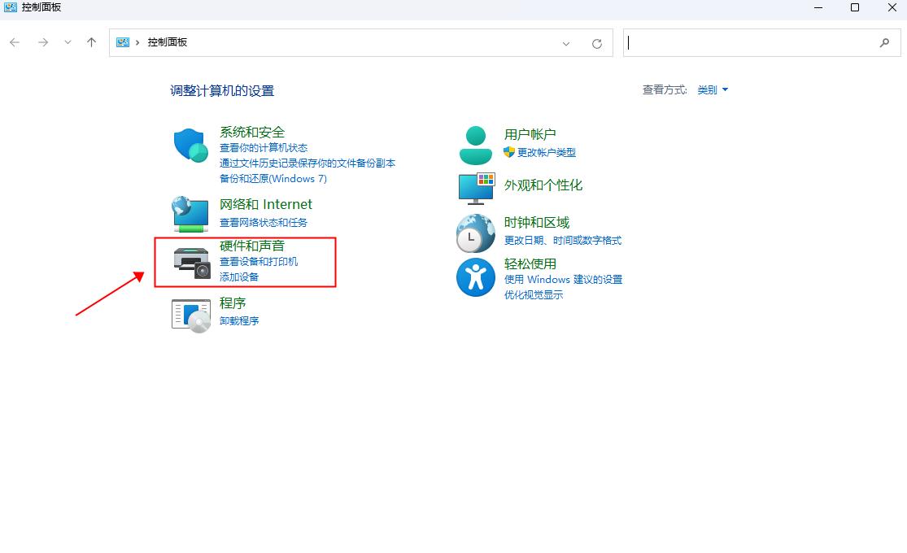Click the back navigation arrow

pyautogui.click(x=14, y=42)
